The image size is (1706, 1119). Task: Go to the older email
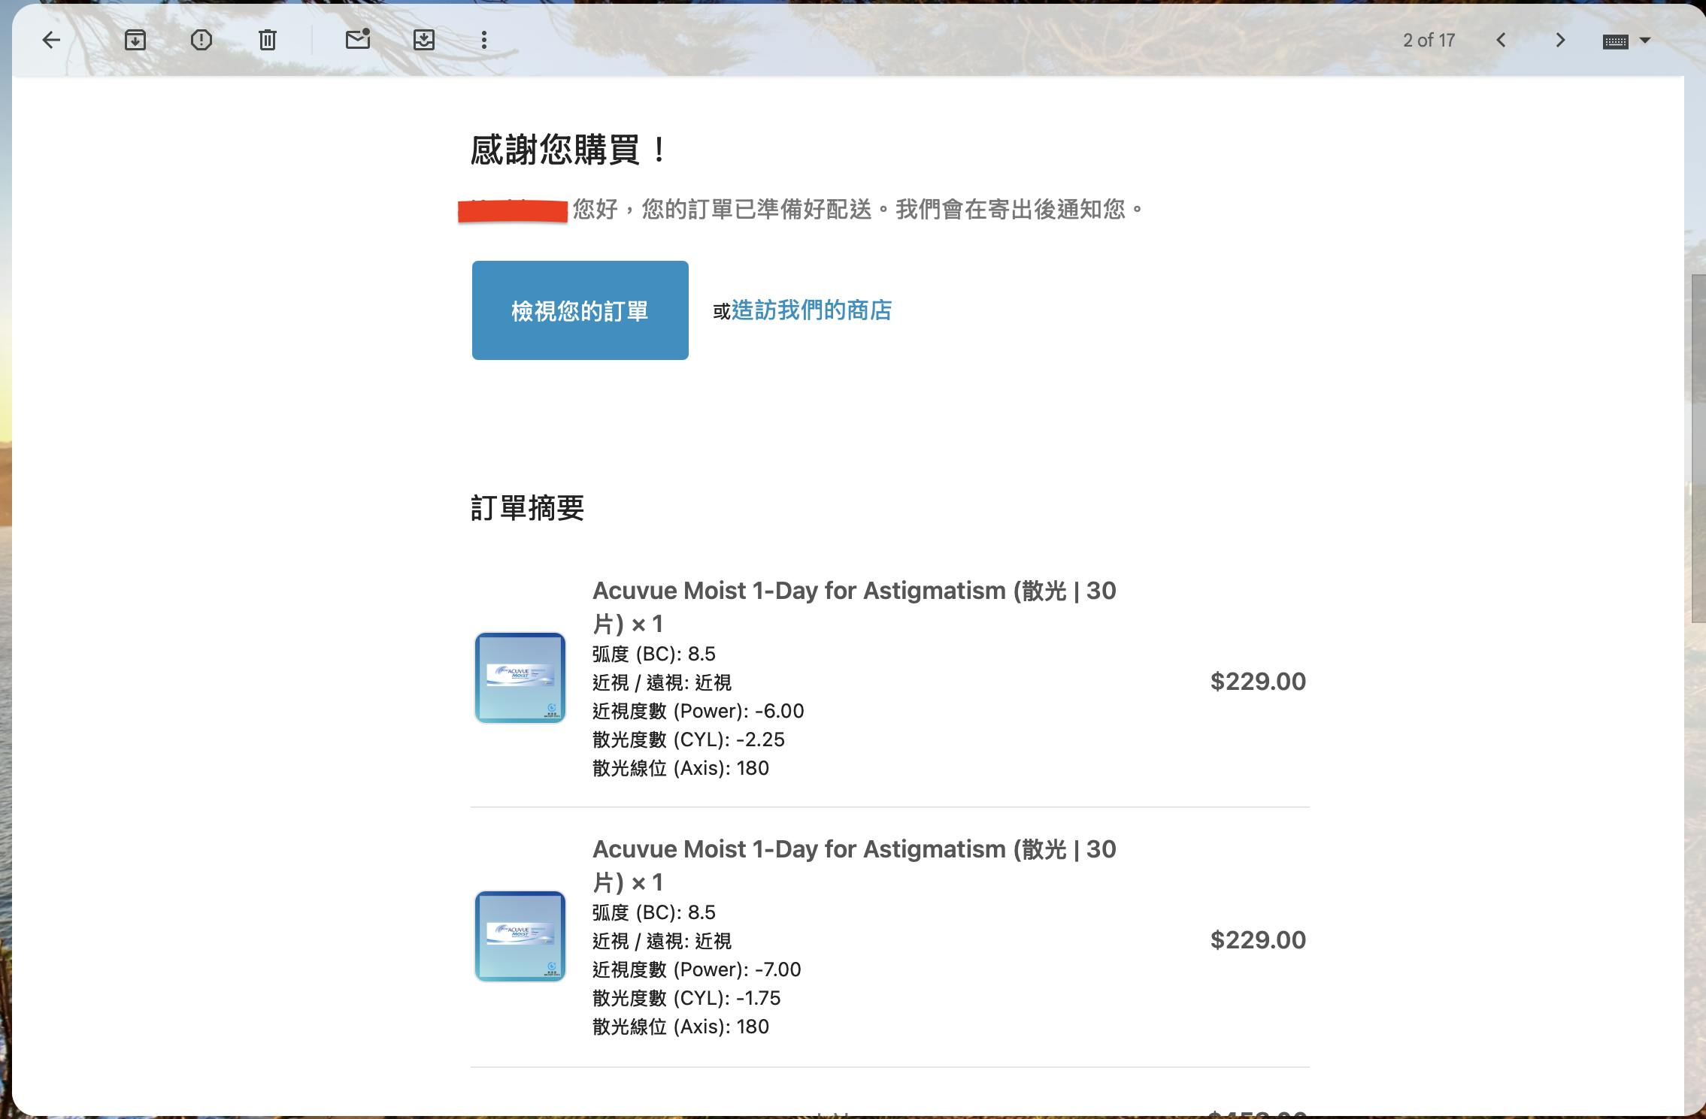pyautogui.click(x=1560, y=40)
